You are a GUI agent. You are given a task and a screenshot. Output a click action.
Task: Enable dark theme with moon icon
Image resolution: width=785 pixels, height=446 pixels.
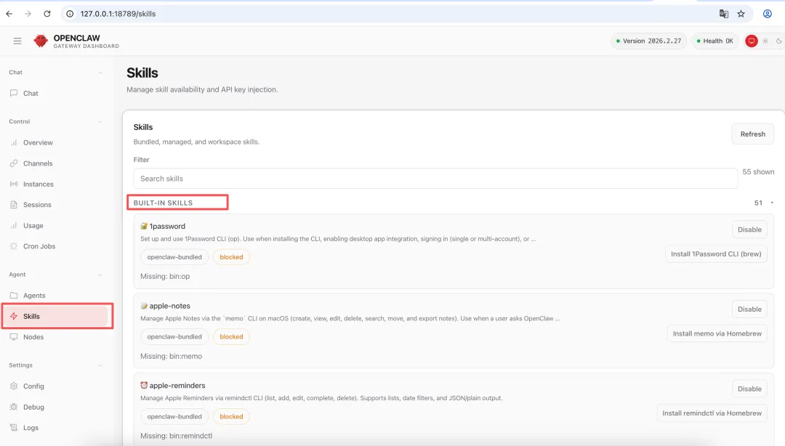click(x=778, y=41)
